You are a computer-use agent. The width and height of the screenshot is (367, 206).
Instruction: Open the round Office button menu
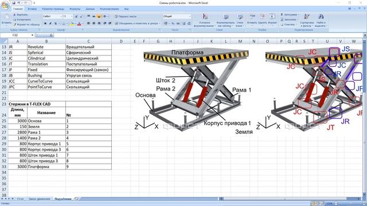tap(5, 5)
